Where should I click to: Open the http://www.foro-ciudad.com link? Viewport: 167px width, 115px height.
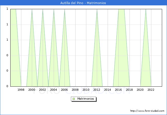tap(147, 111)
